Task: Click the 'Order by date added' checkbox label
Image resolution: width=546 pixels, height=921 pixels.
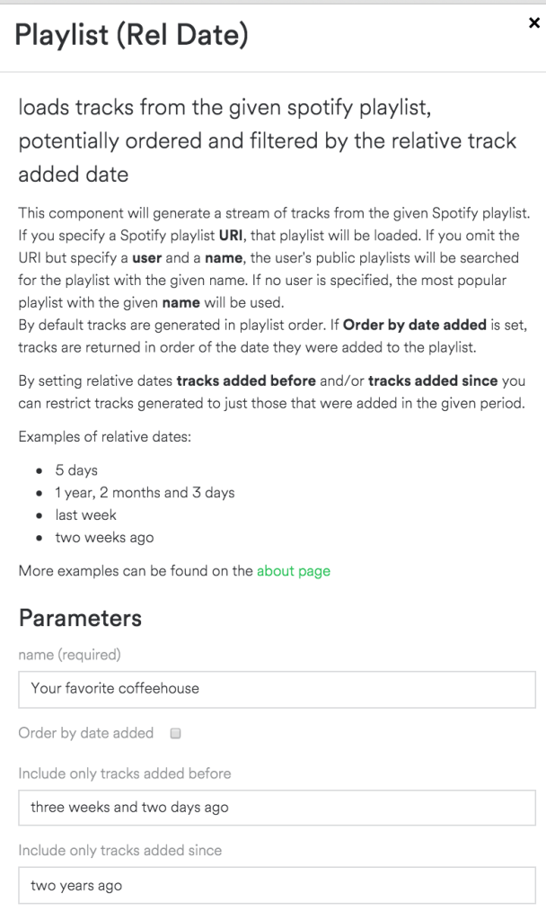Action: [86, 733]
